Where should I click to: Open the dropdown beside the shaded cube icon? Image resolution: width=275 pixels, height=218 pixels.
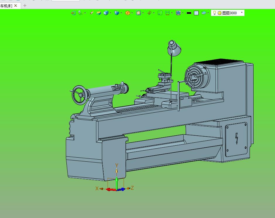point(111,13)
